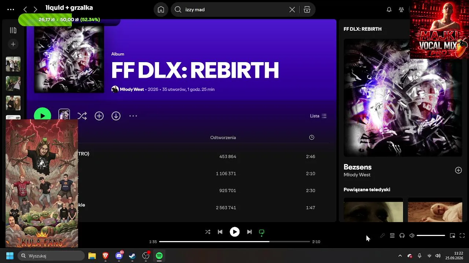Clear the search field with the X icon
The height and width of the screenshot is (263, 469).
[292, 10]
